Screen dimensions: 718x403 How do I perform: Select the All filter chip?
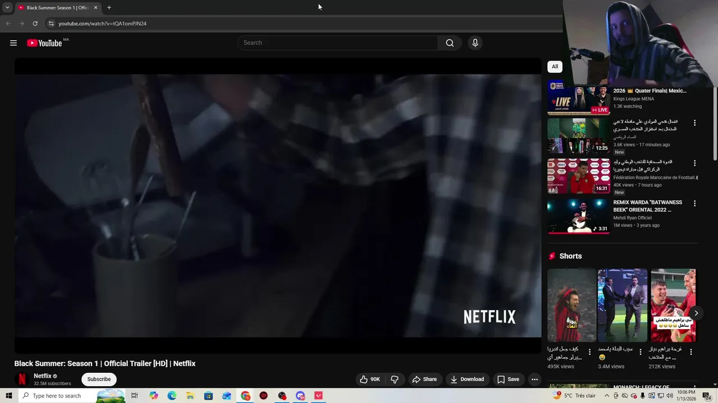point(555,67)
